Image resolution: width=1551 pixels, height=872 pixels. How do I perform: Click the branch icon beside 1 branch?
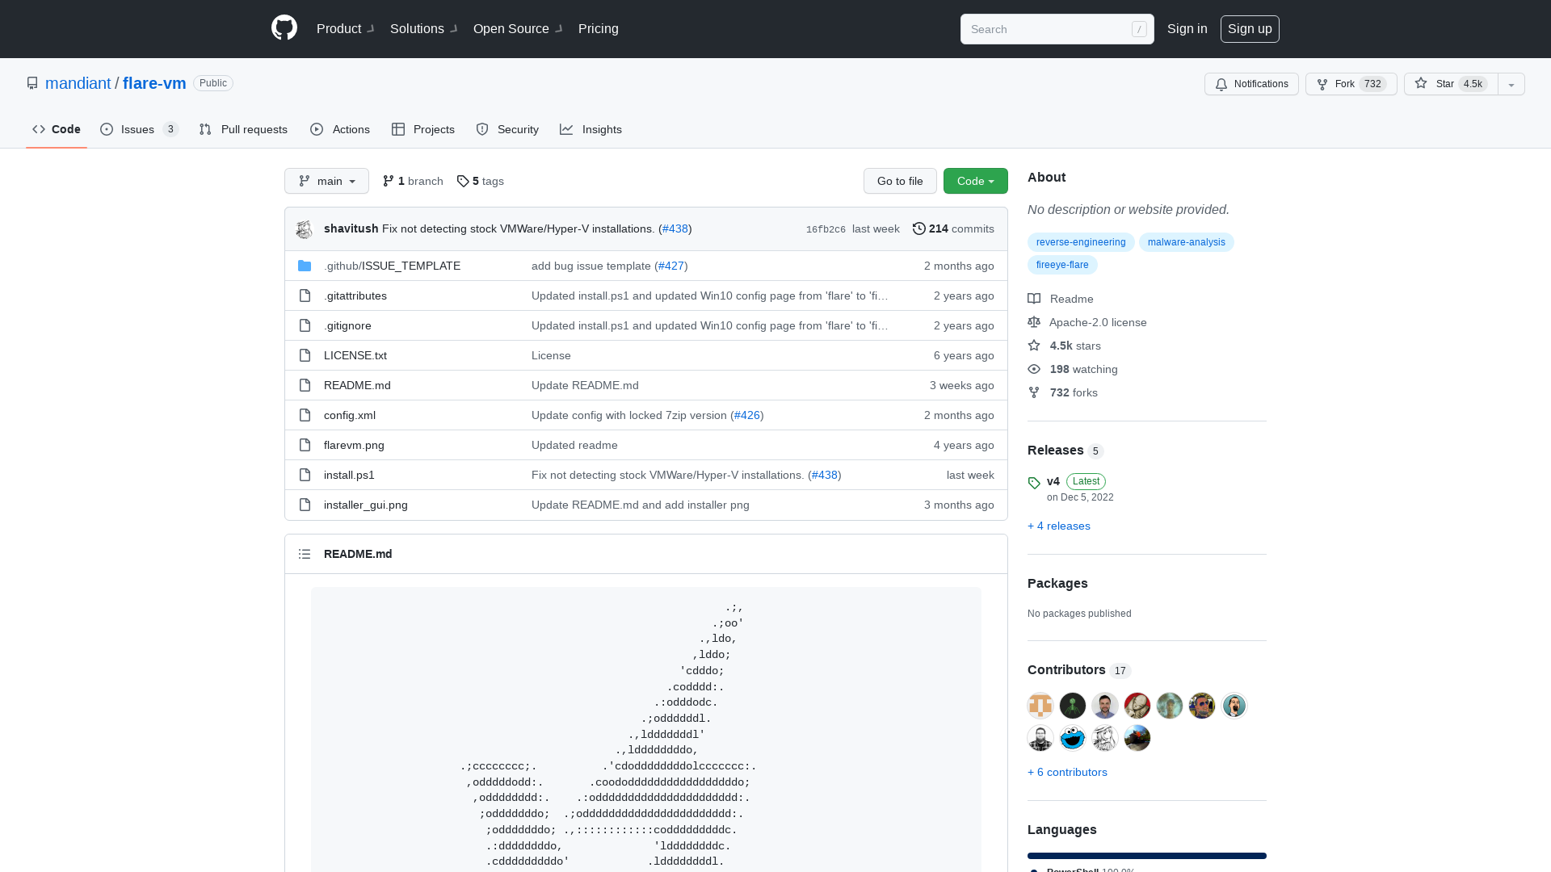click(x=389, y=181)
